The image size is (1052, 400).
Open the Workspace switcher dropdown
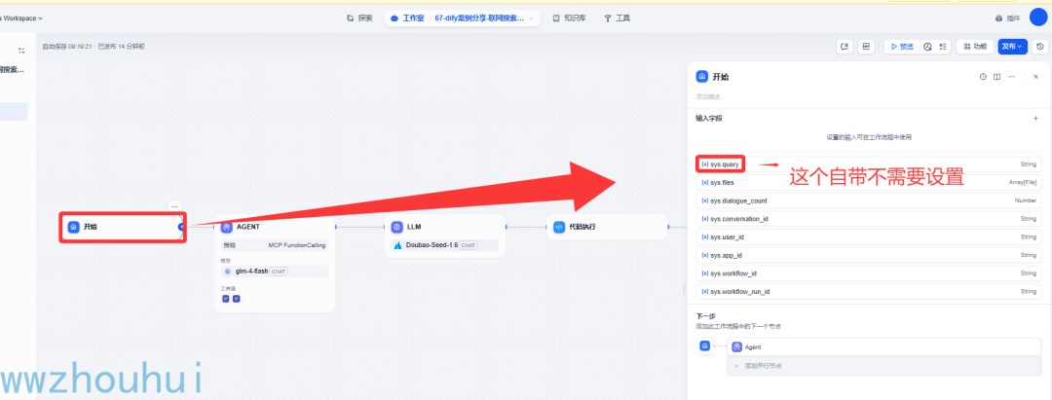point(22,18)
